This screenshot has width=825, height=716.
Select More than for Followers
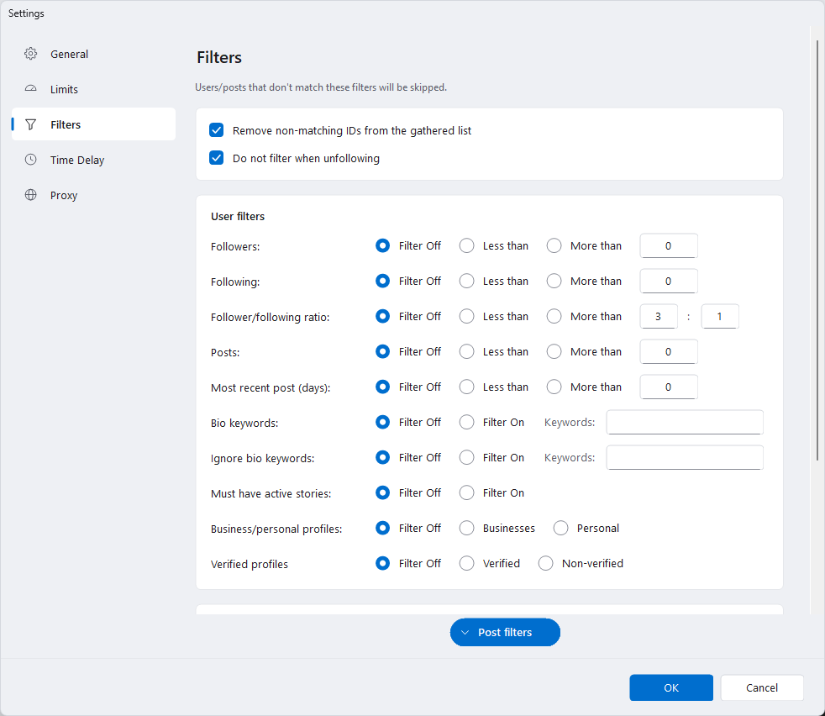pos(554,246)
